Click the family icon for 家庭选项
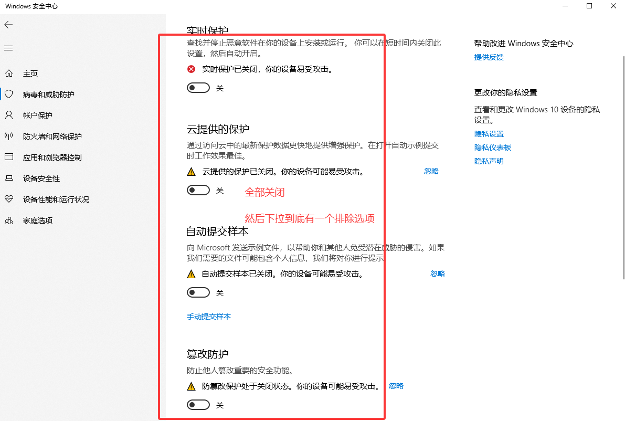The height and width of the screenshot is (421, 625). tap(9, 220)
